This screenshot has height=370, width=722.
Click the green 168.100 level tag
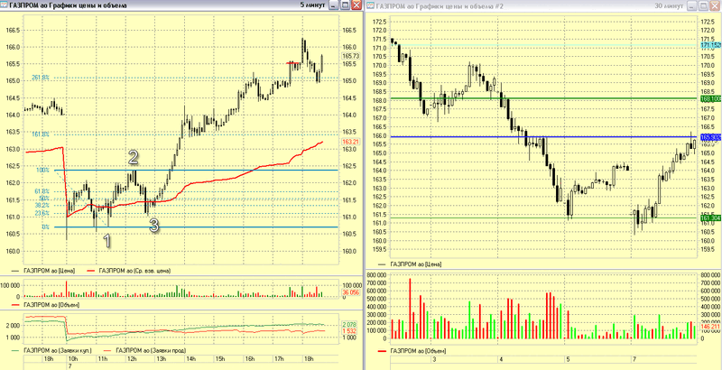710,98
